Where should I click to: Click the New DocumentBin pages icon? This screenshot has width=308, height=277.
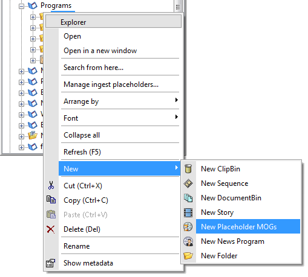pos(188,198)
